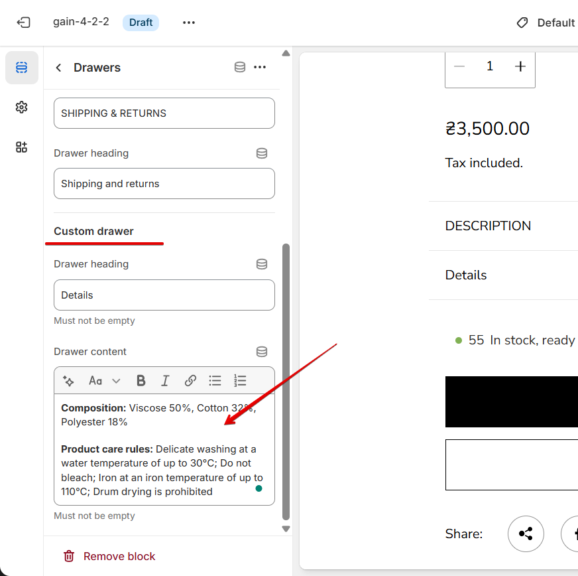Apply numbered list in Drawer content

(x=240, y=380)
